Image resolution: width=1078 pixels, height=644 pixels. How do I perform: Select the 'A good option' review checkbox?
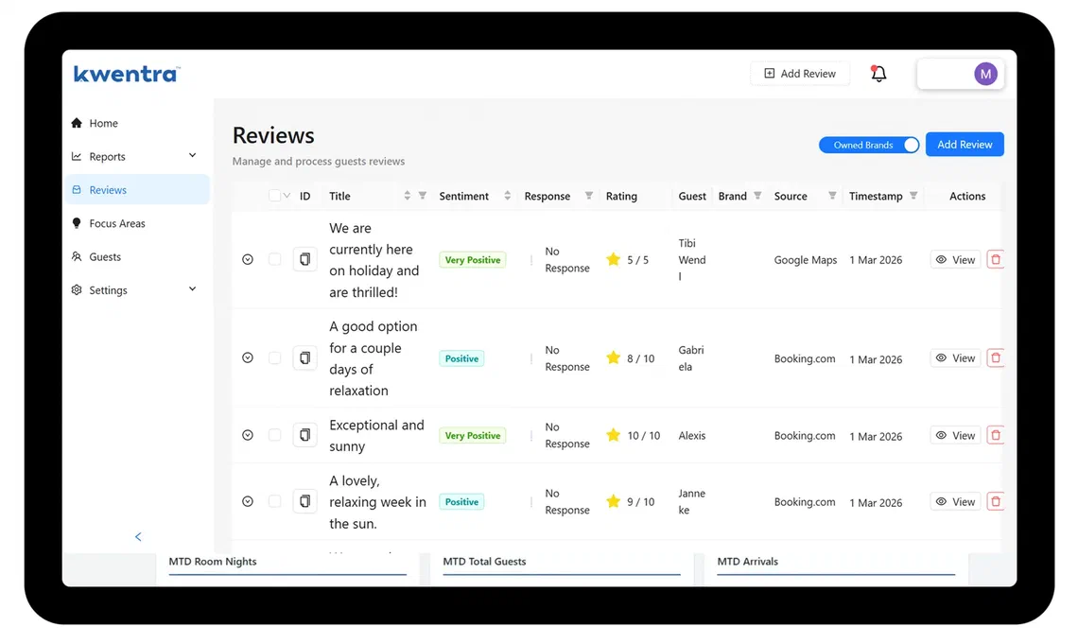point(274,358)
